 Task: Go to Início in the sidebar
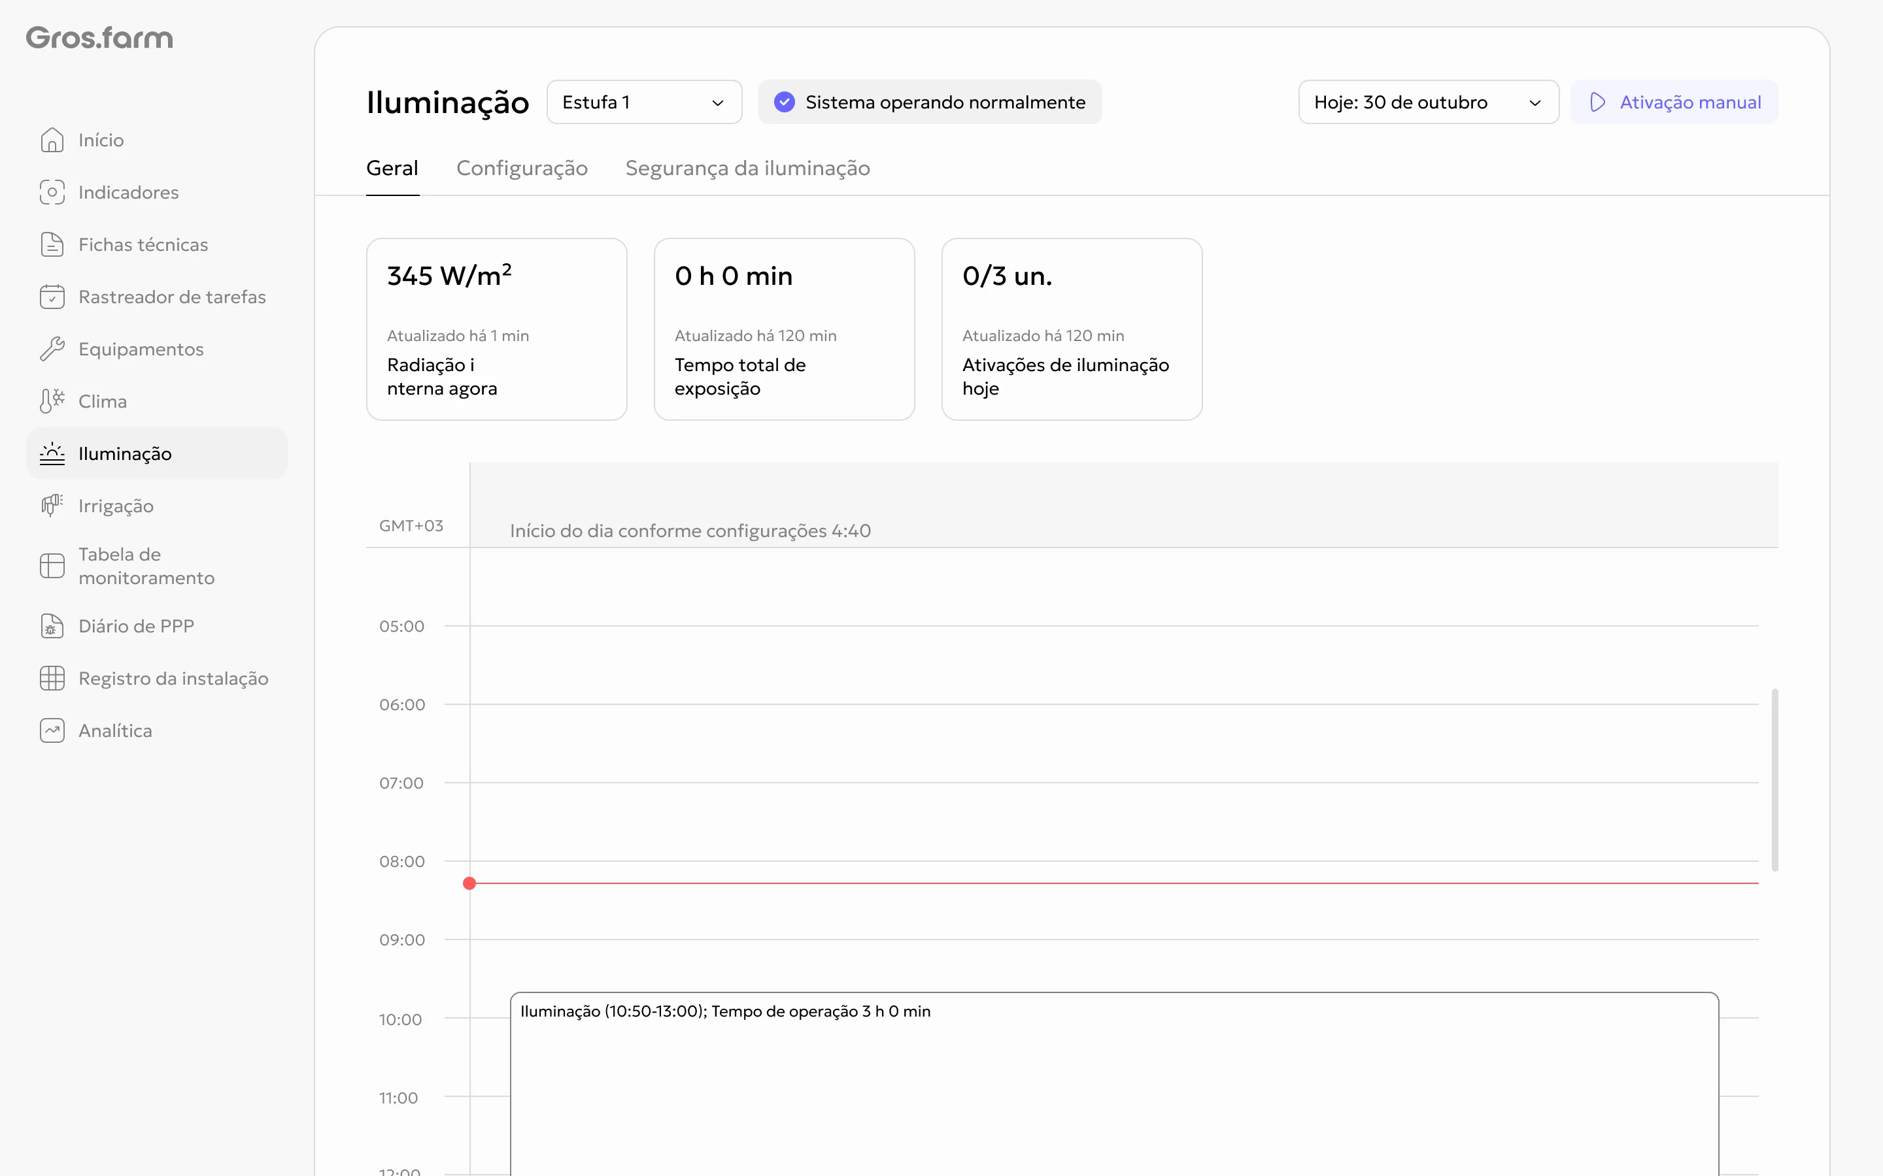157,140
